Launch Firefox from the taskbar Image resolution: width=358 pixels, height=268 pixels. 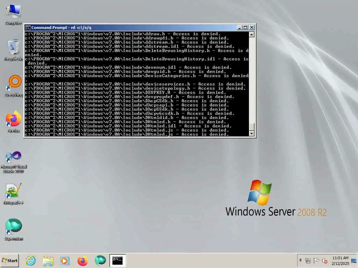coord(83,260)
